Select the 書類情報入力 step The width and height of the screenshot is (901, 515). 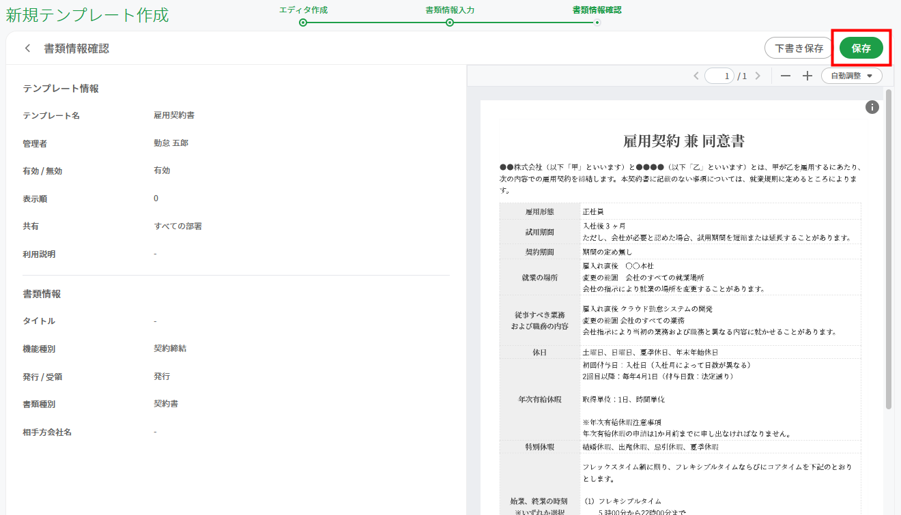click(x=450, y=10)
